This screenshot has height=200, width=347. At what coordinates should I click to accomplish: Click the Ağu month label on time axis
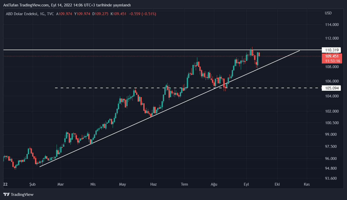coord(214,184)
